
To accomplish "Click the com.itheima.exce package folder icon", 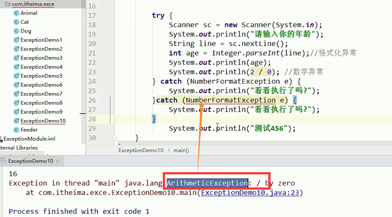I will pyautogui.click(x=8, y=4).
